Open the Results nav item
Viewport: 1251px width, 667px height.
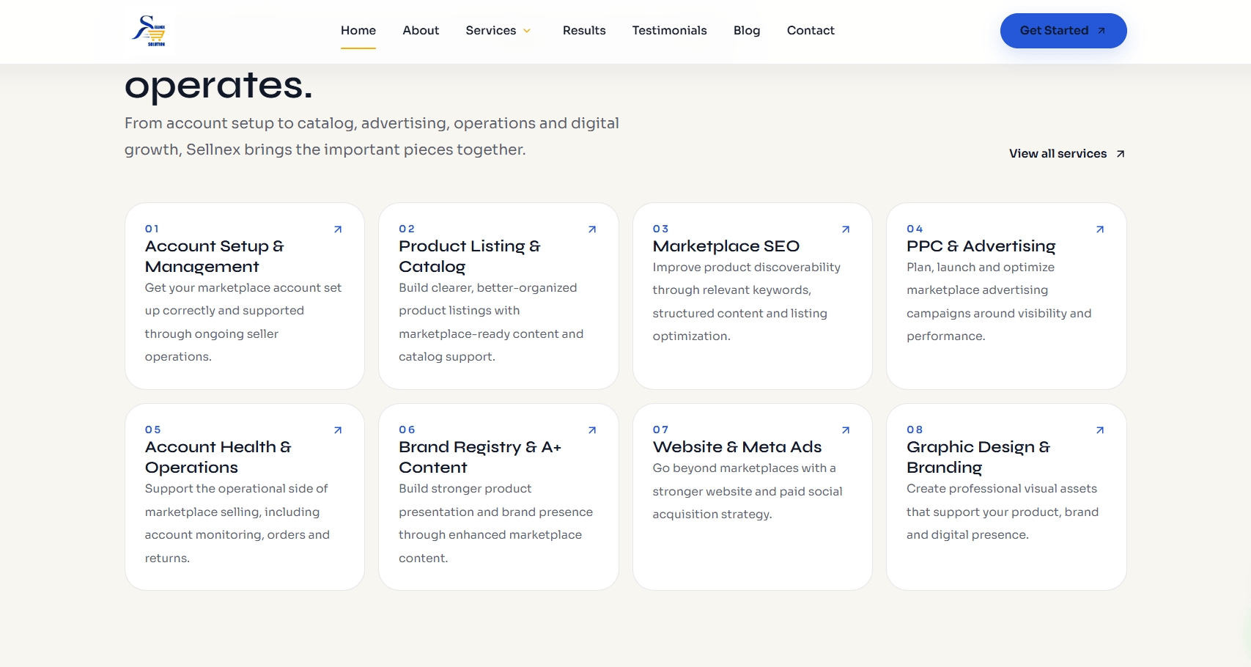pyautogui.click(x=584, y=31)
